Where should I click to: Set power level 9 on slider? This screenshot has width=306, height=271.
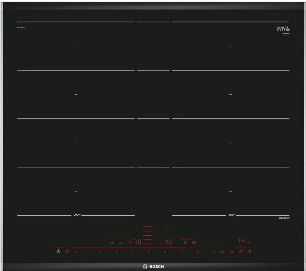click(x=214, y=251)
